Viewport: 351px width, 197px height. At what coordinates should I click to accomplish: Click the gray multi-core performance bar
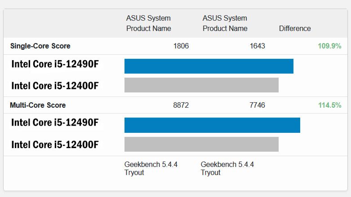201,144
